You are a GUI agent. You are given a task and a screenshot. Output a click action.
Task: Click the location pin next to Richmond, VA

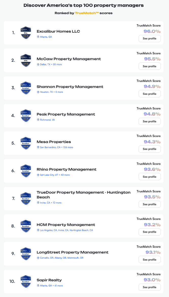(x=38, y=120)
